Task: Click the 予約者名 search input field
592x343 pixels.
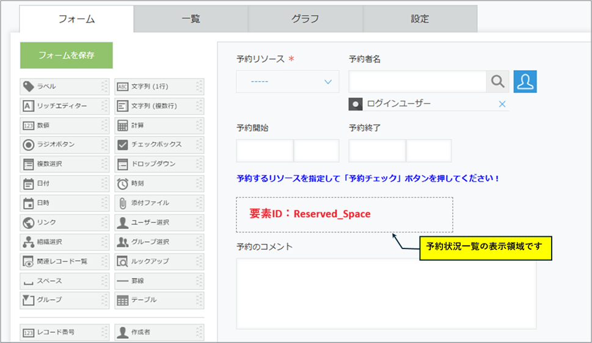Action: pos(417,82)
